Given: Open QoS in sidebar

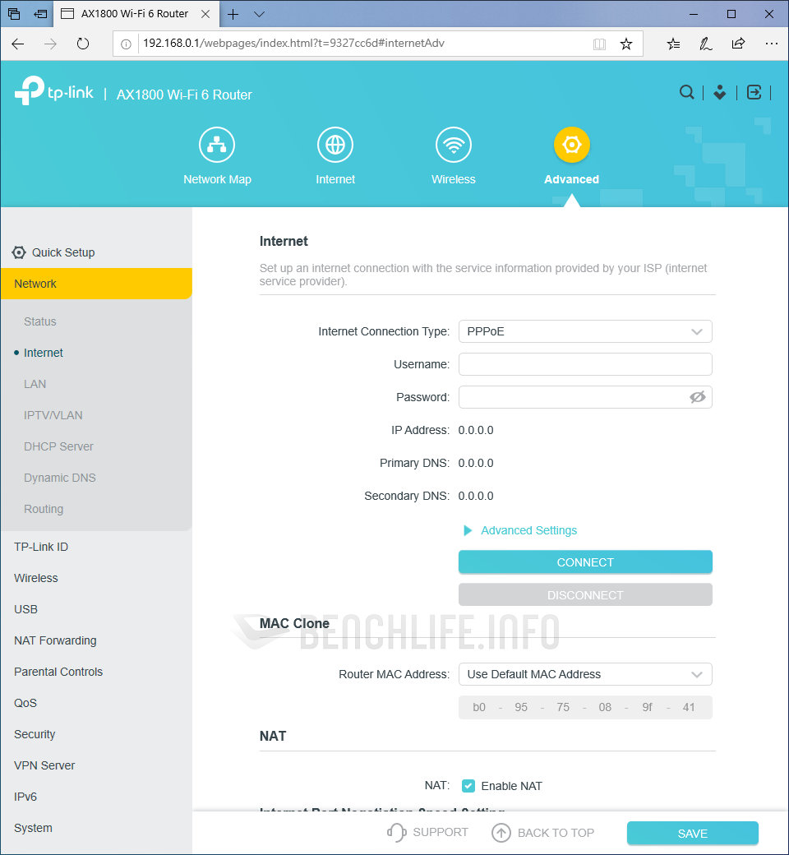Looking at the screenshot, I should coord(25,703).
